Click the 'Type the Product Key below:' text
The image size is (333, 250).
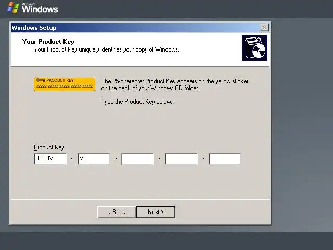click(136, 102)
